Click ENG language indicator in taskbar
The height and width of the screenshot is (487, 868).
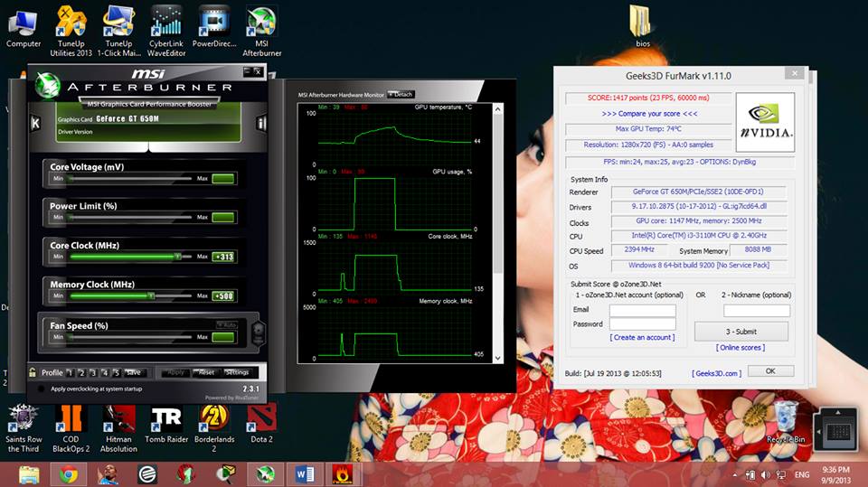pos(802,475)
